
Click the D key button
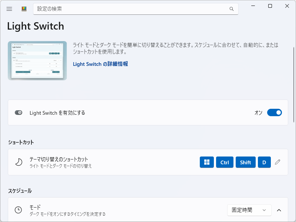tap(264, 162)
